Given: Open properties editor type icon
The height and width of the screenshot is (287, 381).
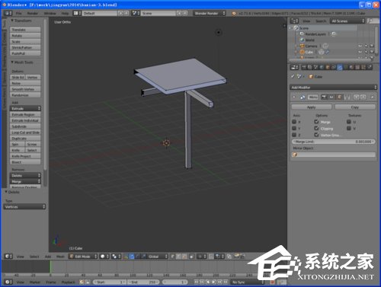Looking at the screenshot, I should coord(294,67).
